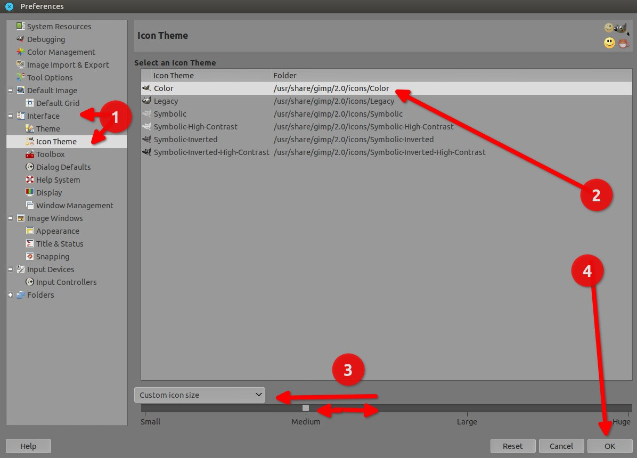Open the Custom icon size dropdown
The image size is (637, 458).
(x=200, y=395)
